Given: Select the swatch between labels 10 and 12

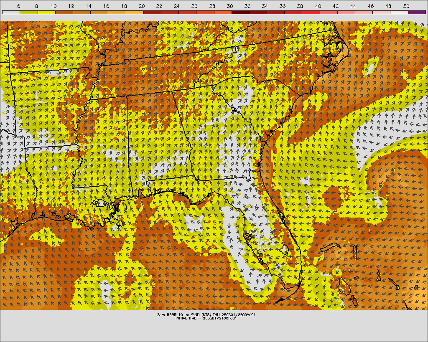Looking at the screenshot, I should [x=64, y=12].
